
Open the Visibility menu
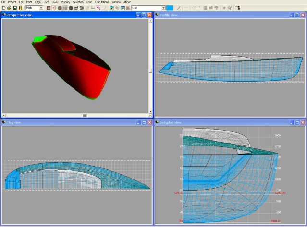click(x=65, y=2)
